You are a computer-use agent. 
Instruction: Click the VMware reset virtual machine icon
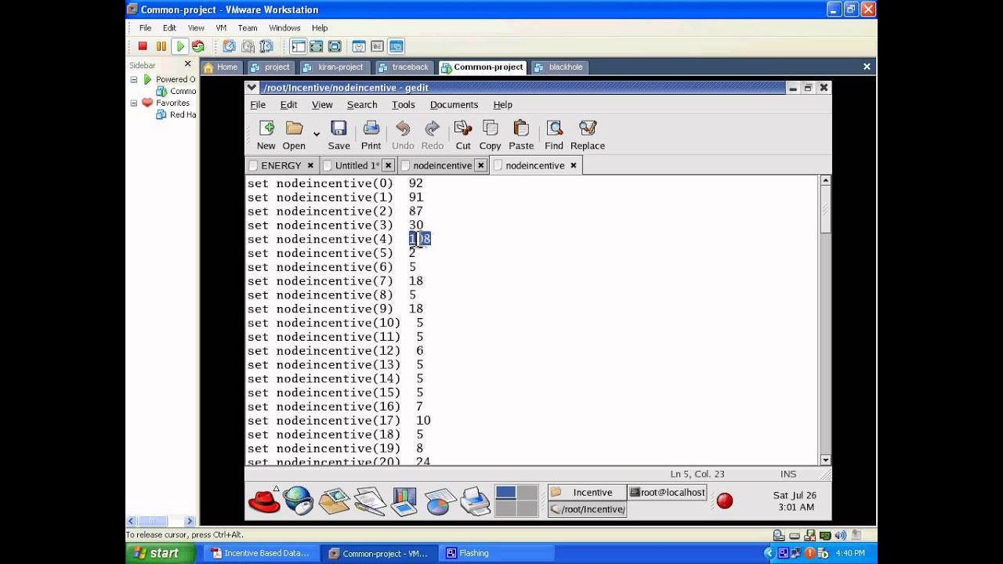(x=198, y=46)
